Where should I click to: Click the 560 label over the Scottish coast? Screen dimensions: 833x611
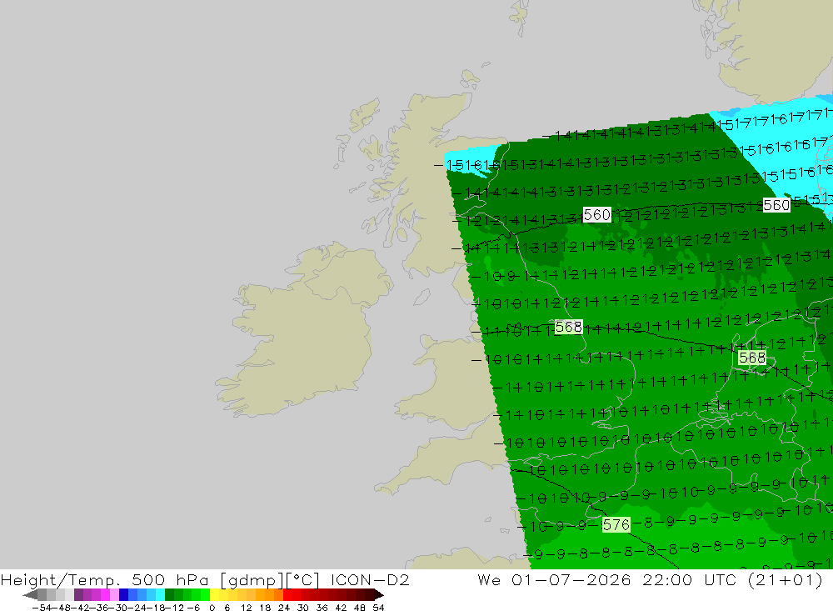coord(597,215)
